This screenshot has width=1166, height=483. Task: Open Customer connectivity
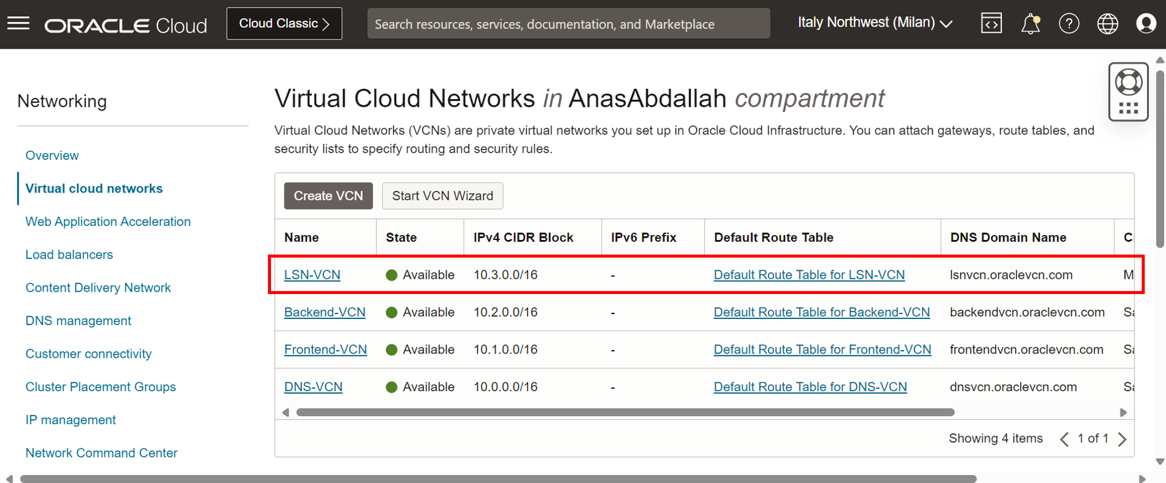[x=89, y=354]
